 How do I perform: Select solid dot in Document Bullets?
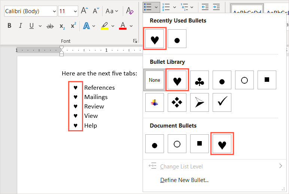click(155, 144)
